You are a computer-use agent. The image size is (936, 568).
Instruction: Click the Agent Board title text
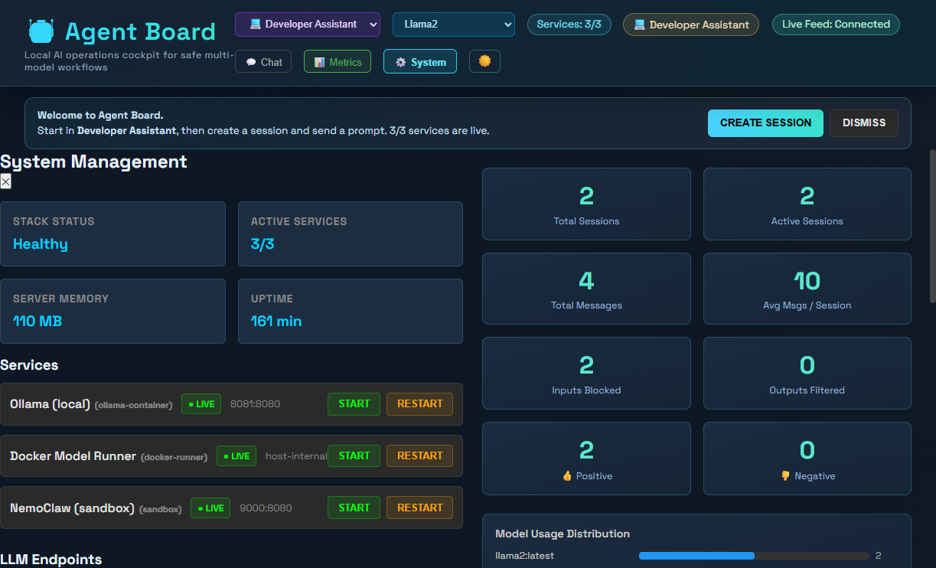coord(140,31)
